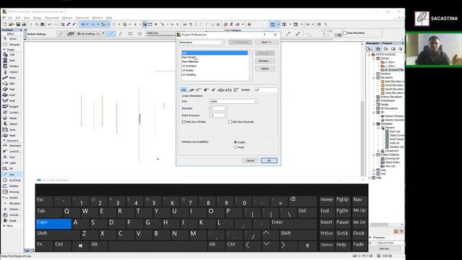Select the Section tool
Viewport: 462px width, 260px height.
point(12,197)
